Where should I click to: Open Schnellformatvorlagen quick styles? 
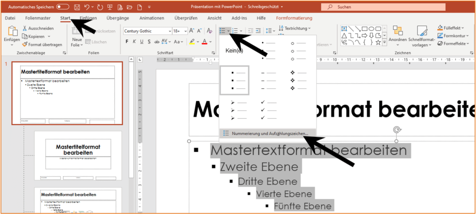point(422,36)
